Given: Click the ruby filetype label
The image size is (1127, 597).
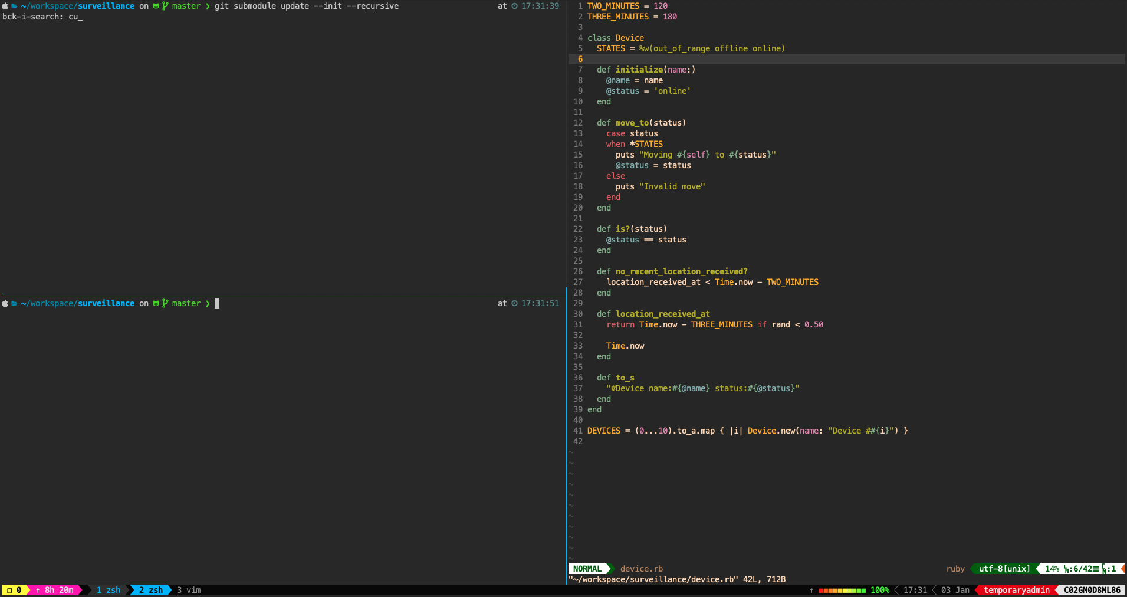Looking at the screenshot, I should pos(955,569).
